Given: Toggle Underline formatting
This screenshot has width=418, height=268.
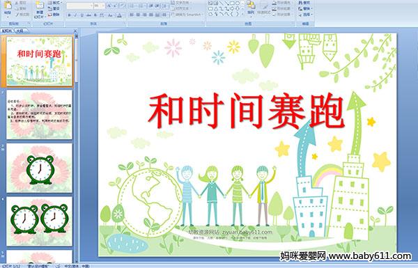Looking at the screenshot, I should click(x=82, y=15).
